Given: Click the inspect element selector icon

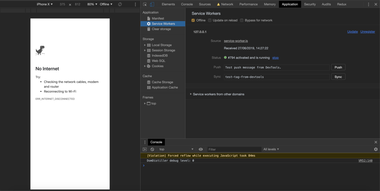Looking at the screenshot, I should point(145,4).
